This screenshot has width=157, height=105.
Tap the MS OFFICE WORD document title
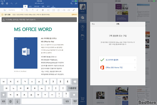(33, 29)
